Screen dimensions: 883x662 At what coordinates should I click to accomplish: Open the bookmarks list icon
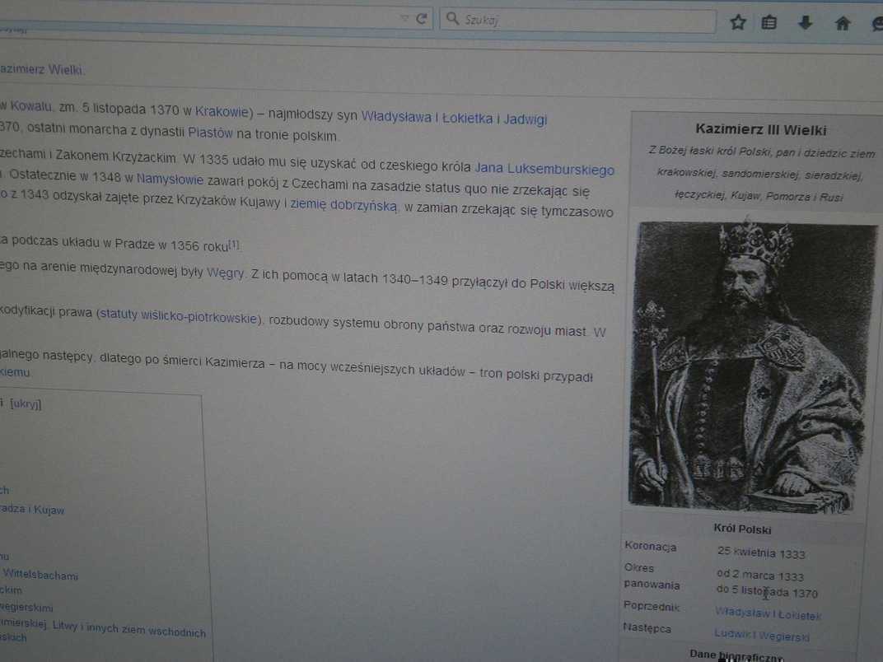769,22
